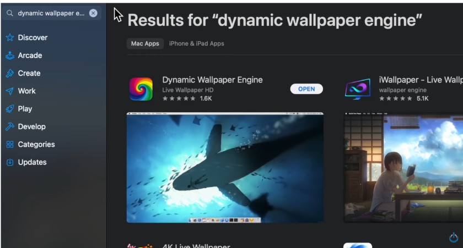
Task: Open iWallpaper - Live Wallpaper title
Action: point(421,80)
